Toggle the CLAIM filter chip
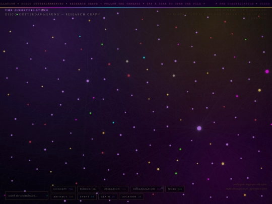Image resolution: width=272 pixels, height=204 pixels. pos(108,197)
